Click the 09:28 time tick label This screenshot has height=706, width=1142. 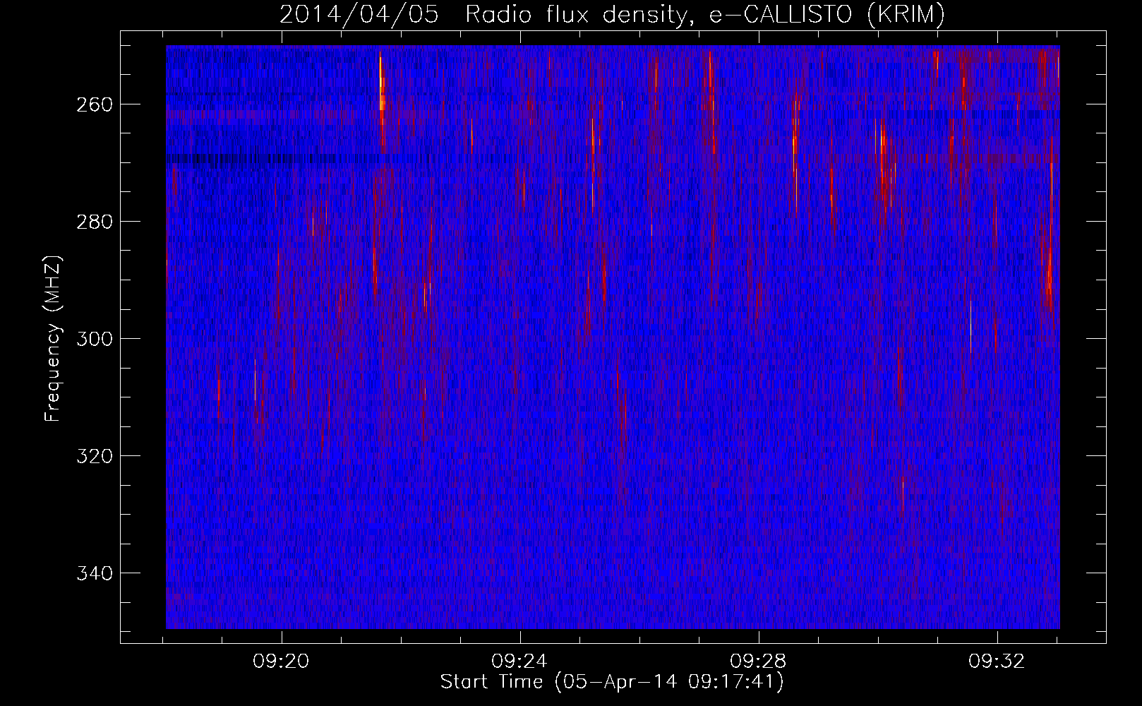click(759, 662)
